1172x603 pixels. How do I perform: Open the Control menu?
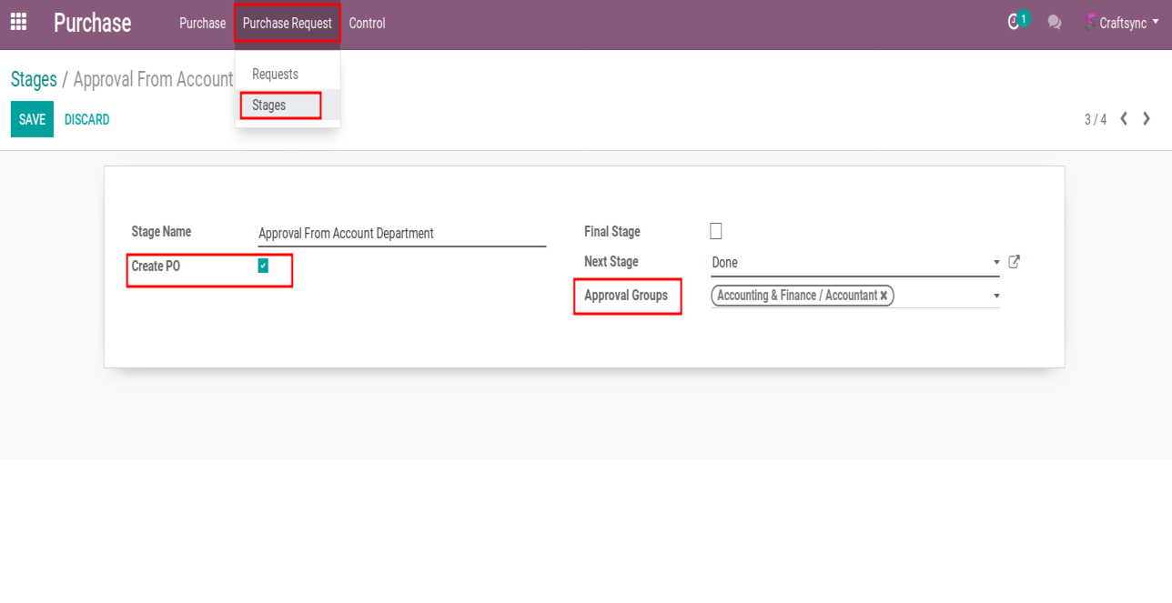(x=367, y=23)
